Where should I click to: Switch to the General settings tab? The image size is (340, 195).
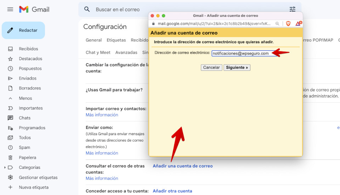coord(93,40)
